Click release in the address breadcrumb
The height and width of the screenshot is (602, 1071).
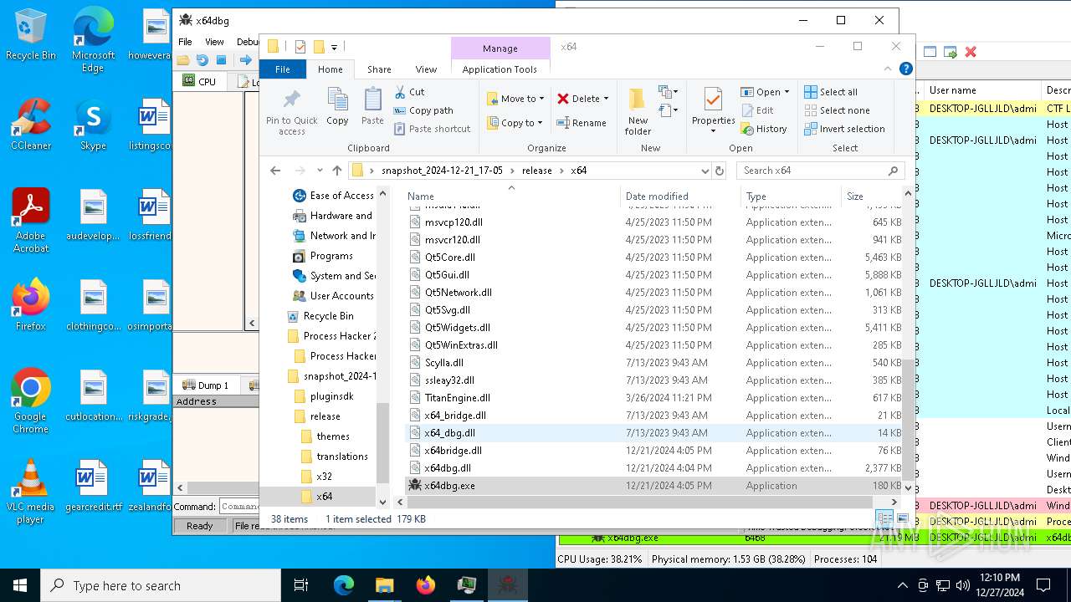[x=536, y=171]
